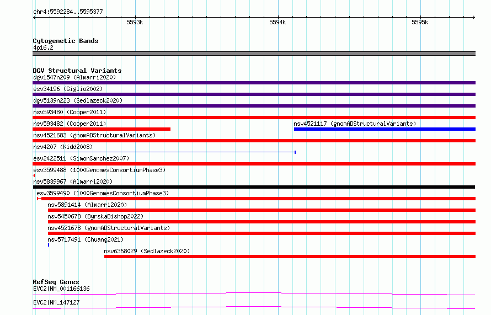Select the esv34196 (Giglio2002) variant label
The image size is (491, 315).
coord(68,89)
